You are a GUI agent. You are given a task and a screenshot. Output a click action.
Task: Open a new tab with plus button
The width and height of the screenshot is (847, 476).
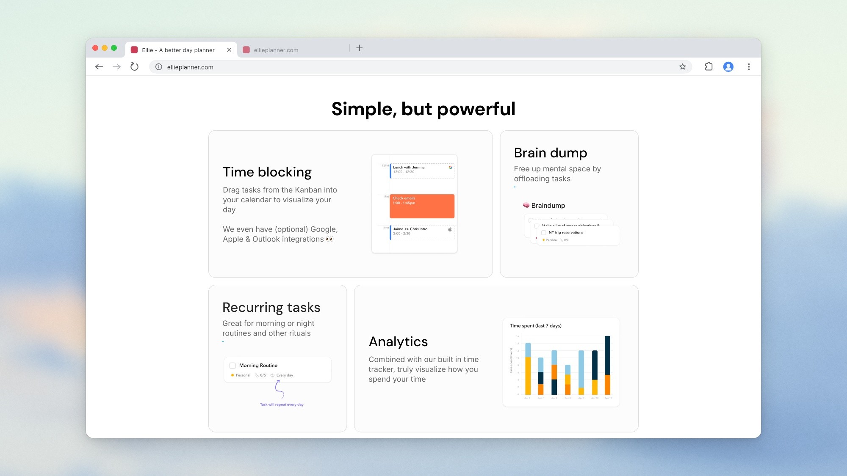click(x=360, y=48)
